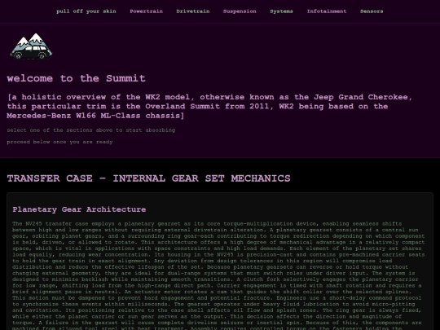Click the 'welcome to the Summit' heading

76,78
